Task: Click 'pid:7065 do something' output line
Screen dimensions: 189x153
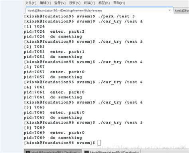Action: pyautogui.click(x=53, y=118)
